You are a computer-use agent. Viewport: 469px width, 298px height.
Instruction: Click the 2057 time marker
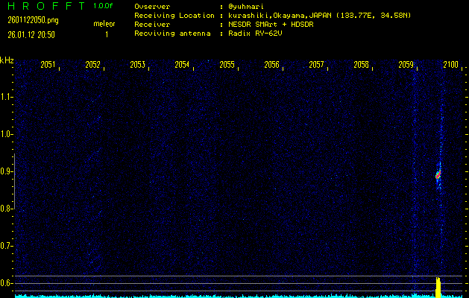click(x=316, y=66)
